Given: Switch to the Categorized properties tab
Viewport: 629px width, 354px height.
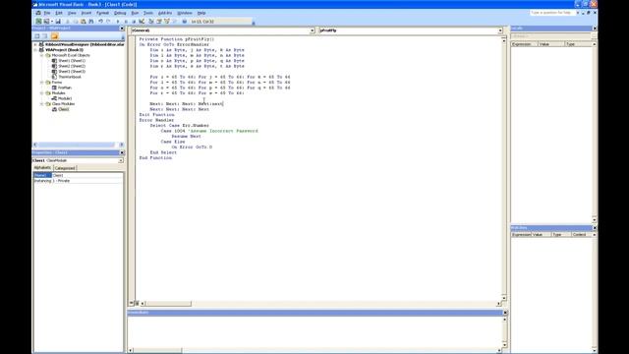Looking at the screenshot, I should click(65, 168).
